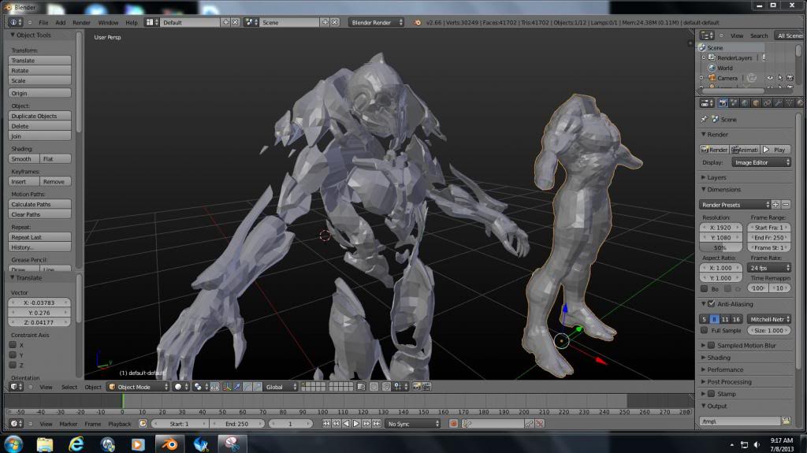Screen dimensions: 807x453
Task: Open the Object Mode dropdown
Action: pyautogui.click(x=138, y=387)
